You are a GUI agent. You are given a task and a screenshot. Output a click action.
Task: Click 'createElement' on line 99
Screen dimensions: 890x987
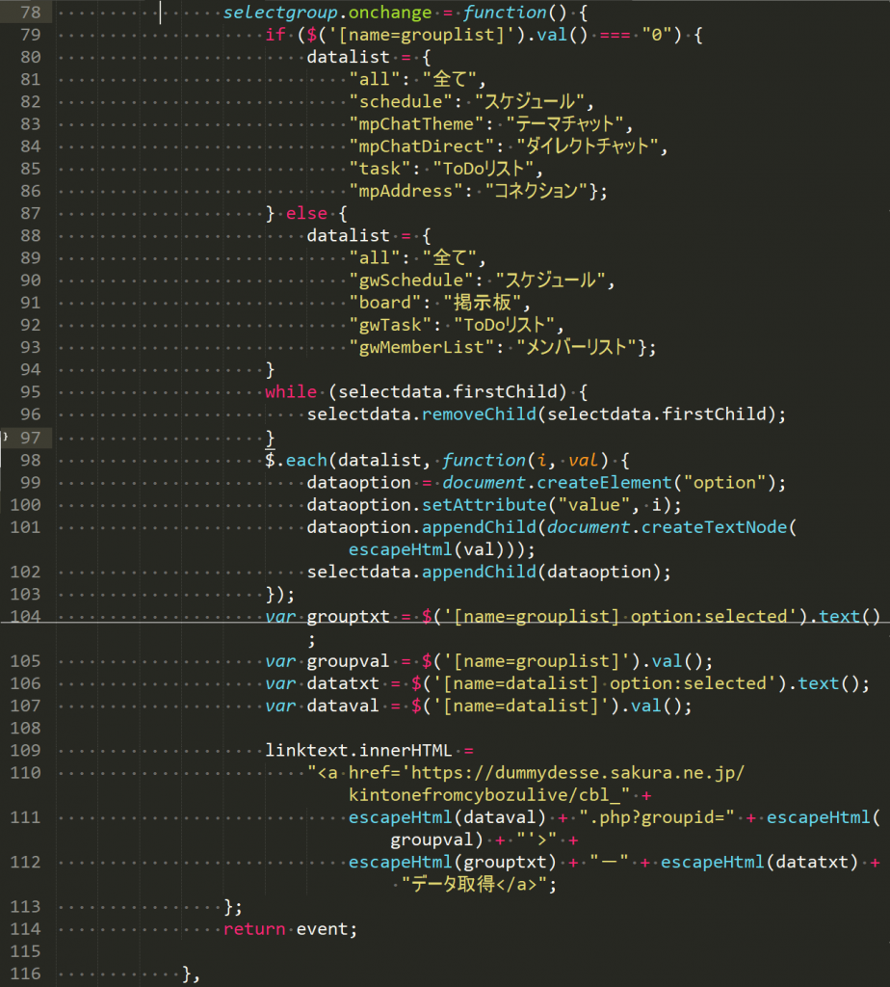[604, 483]
